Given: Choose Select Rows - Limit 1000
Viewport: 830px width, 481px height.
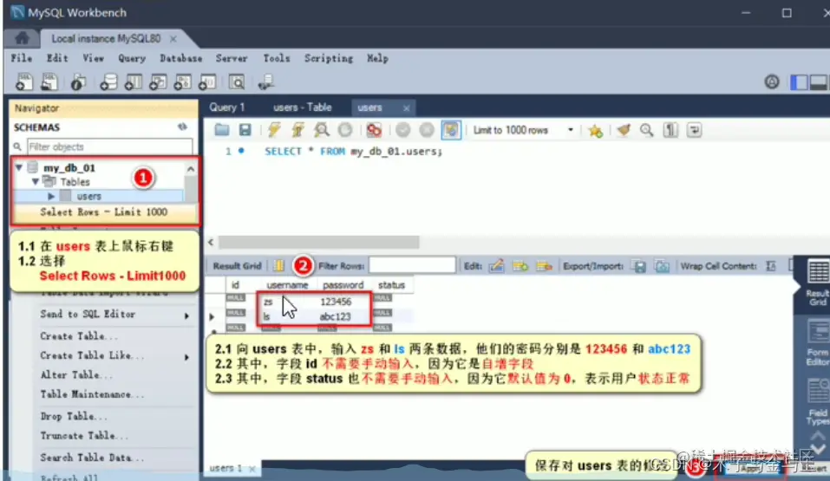Looking at the screenshot, I should point(104,212).
